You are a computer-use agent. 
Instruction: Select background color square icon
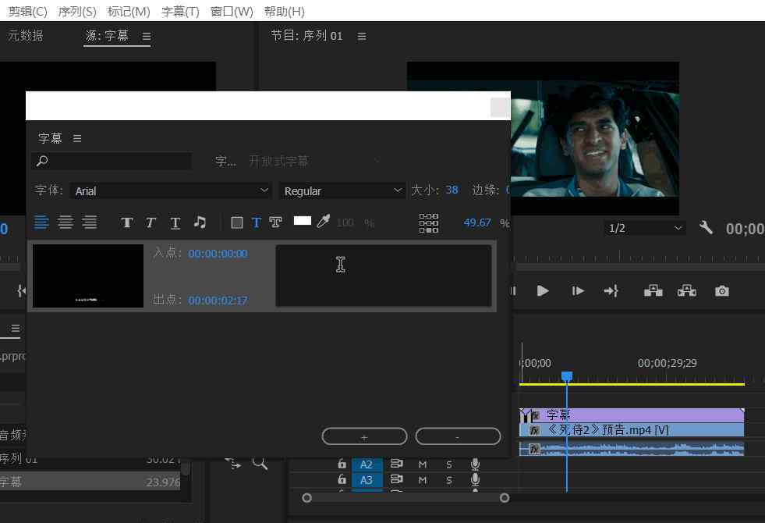[237, 223]
